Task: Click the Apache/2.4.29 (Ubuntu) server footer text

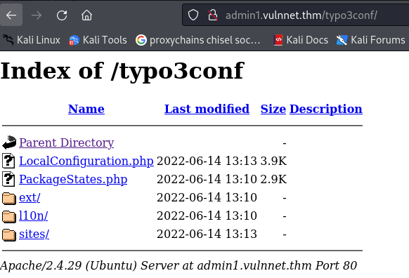Action: [x=178, y=266]
